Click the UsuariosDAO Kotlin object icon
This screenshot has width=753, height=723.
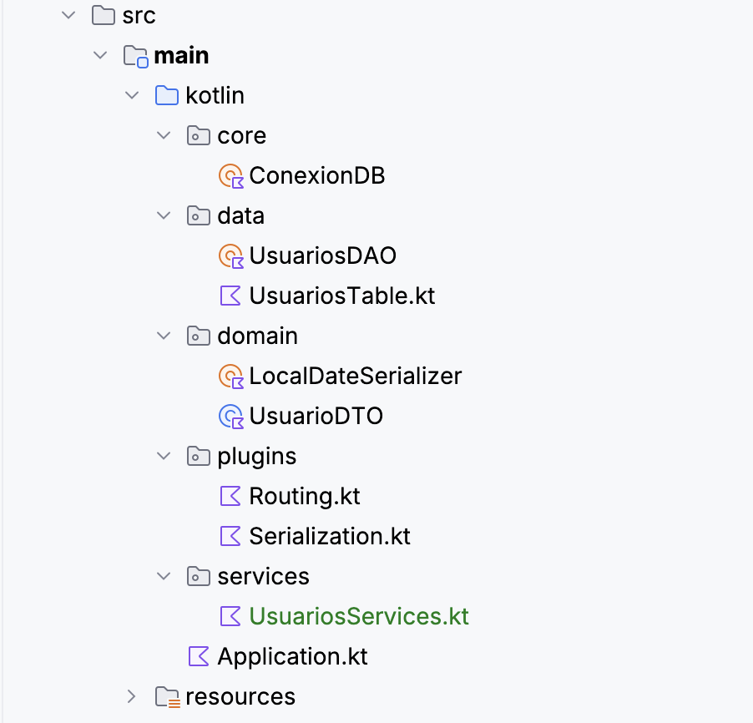231,256
